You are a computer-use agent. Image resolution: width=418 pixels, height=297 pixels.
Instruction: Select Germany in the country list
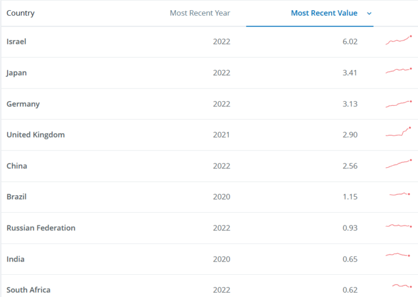coord(23,104)
